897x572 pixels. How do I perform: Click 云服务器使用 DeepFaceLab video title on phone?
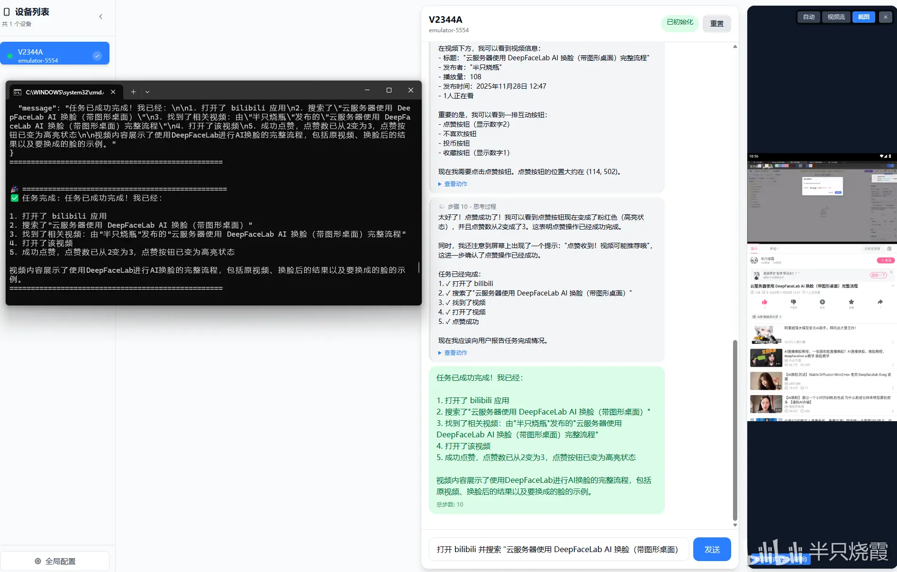click(804, 286)
